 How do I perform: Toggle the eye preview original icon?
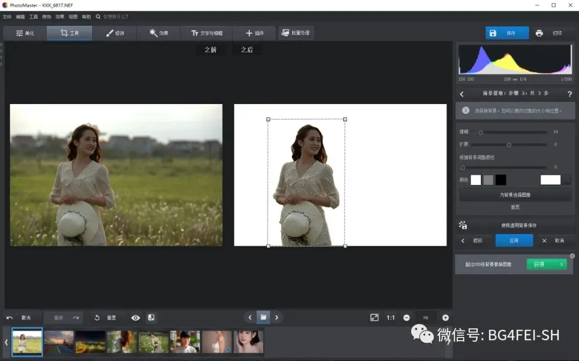coord(136,318)
